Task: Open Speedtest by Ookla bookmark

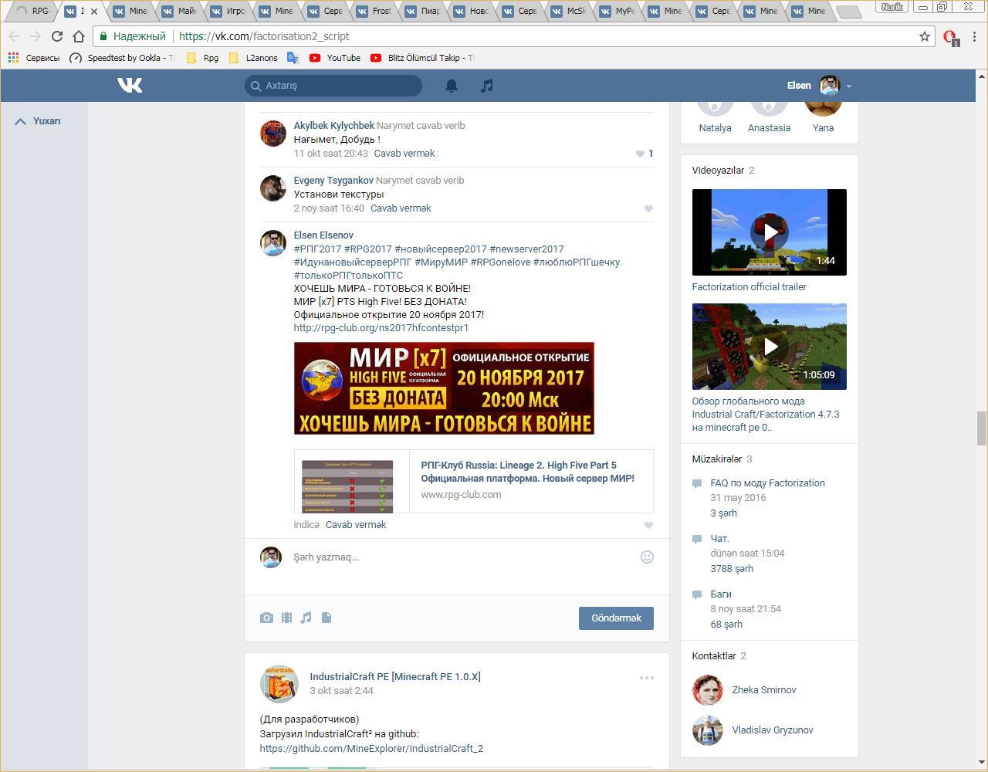Action: tap(122, 58)
